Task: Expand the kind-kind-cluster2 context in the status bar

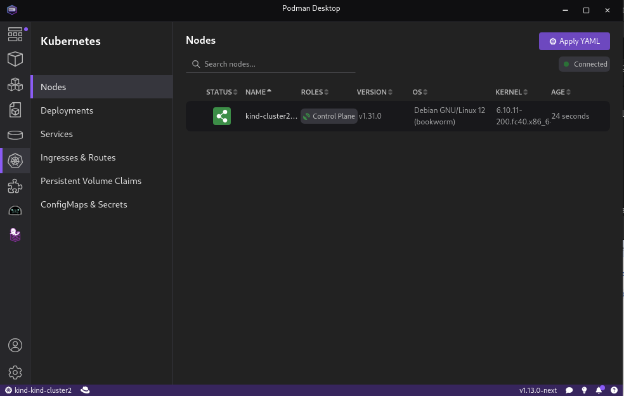Action: [38, 390]
